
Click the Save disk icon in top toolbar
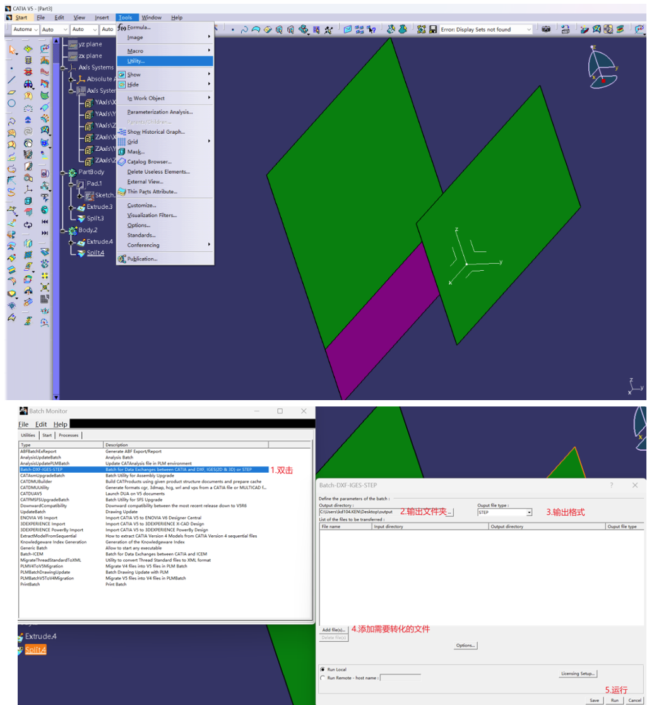click(x=433, y=30)
